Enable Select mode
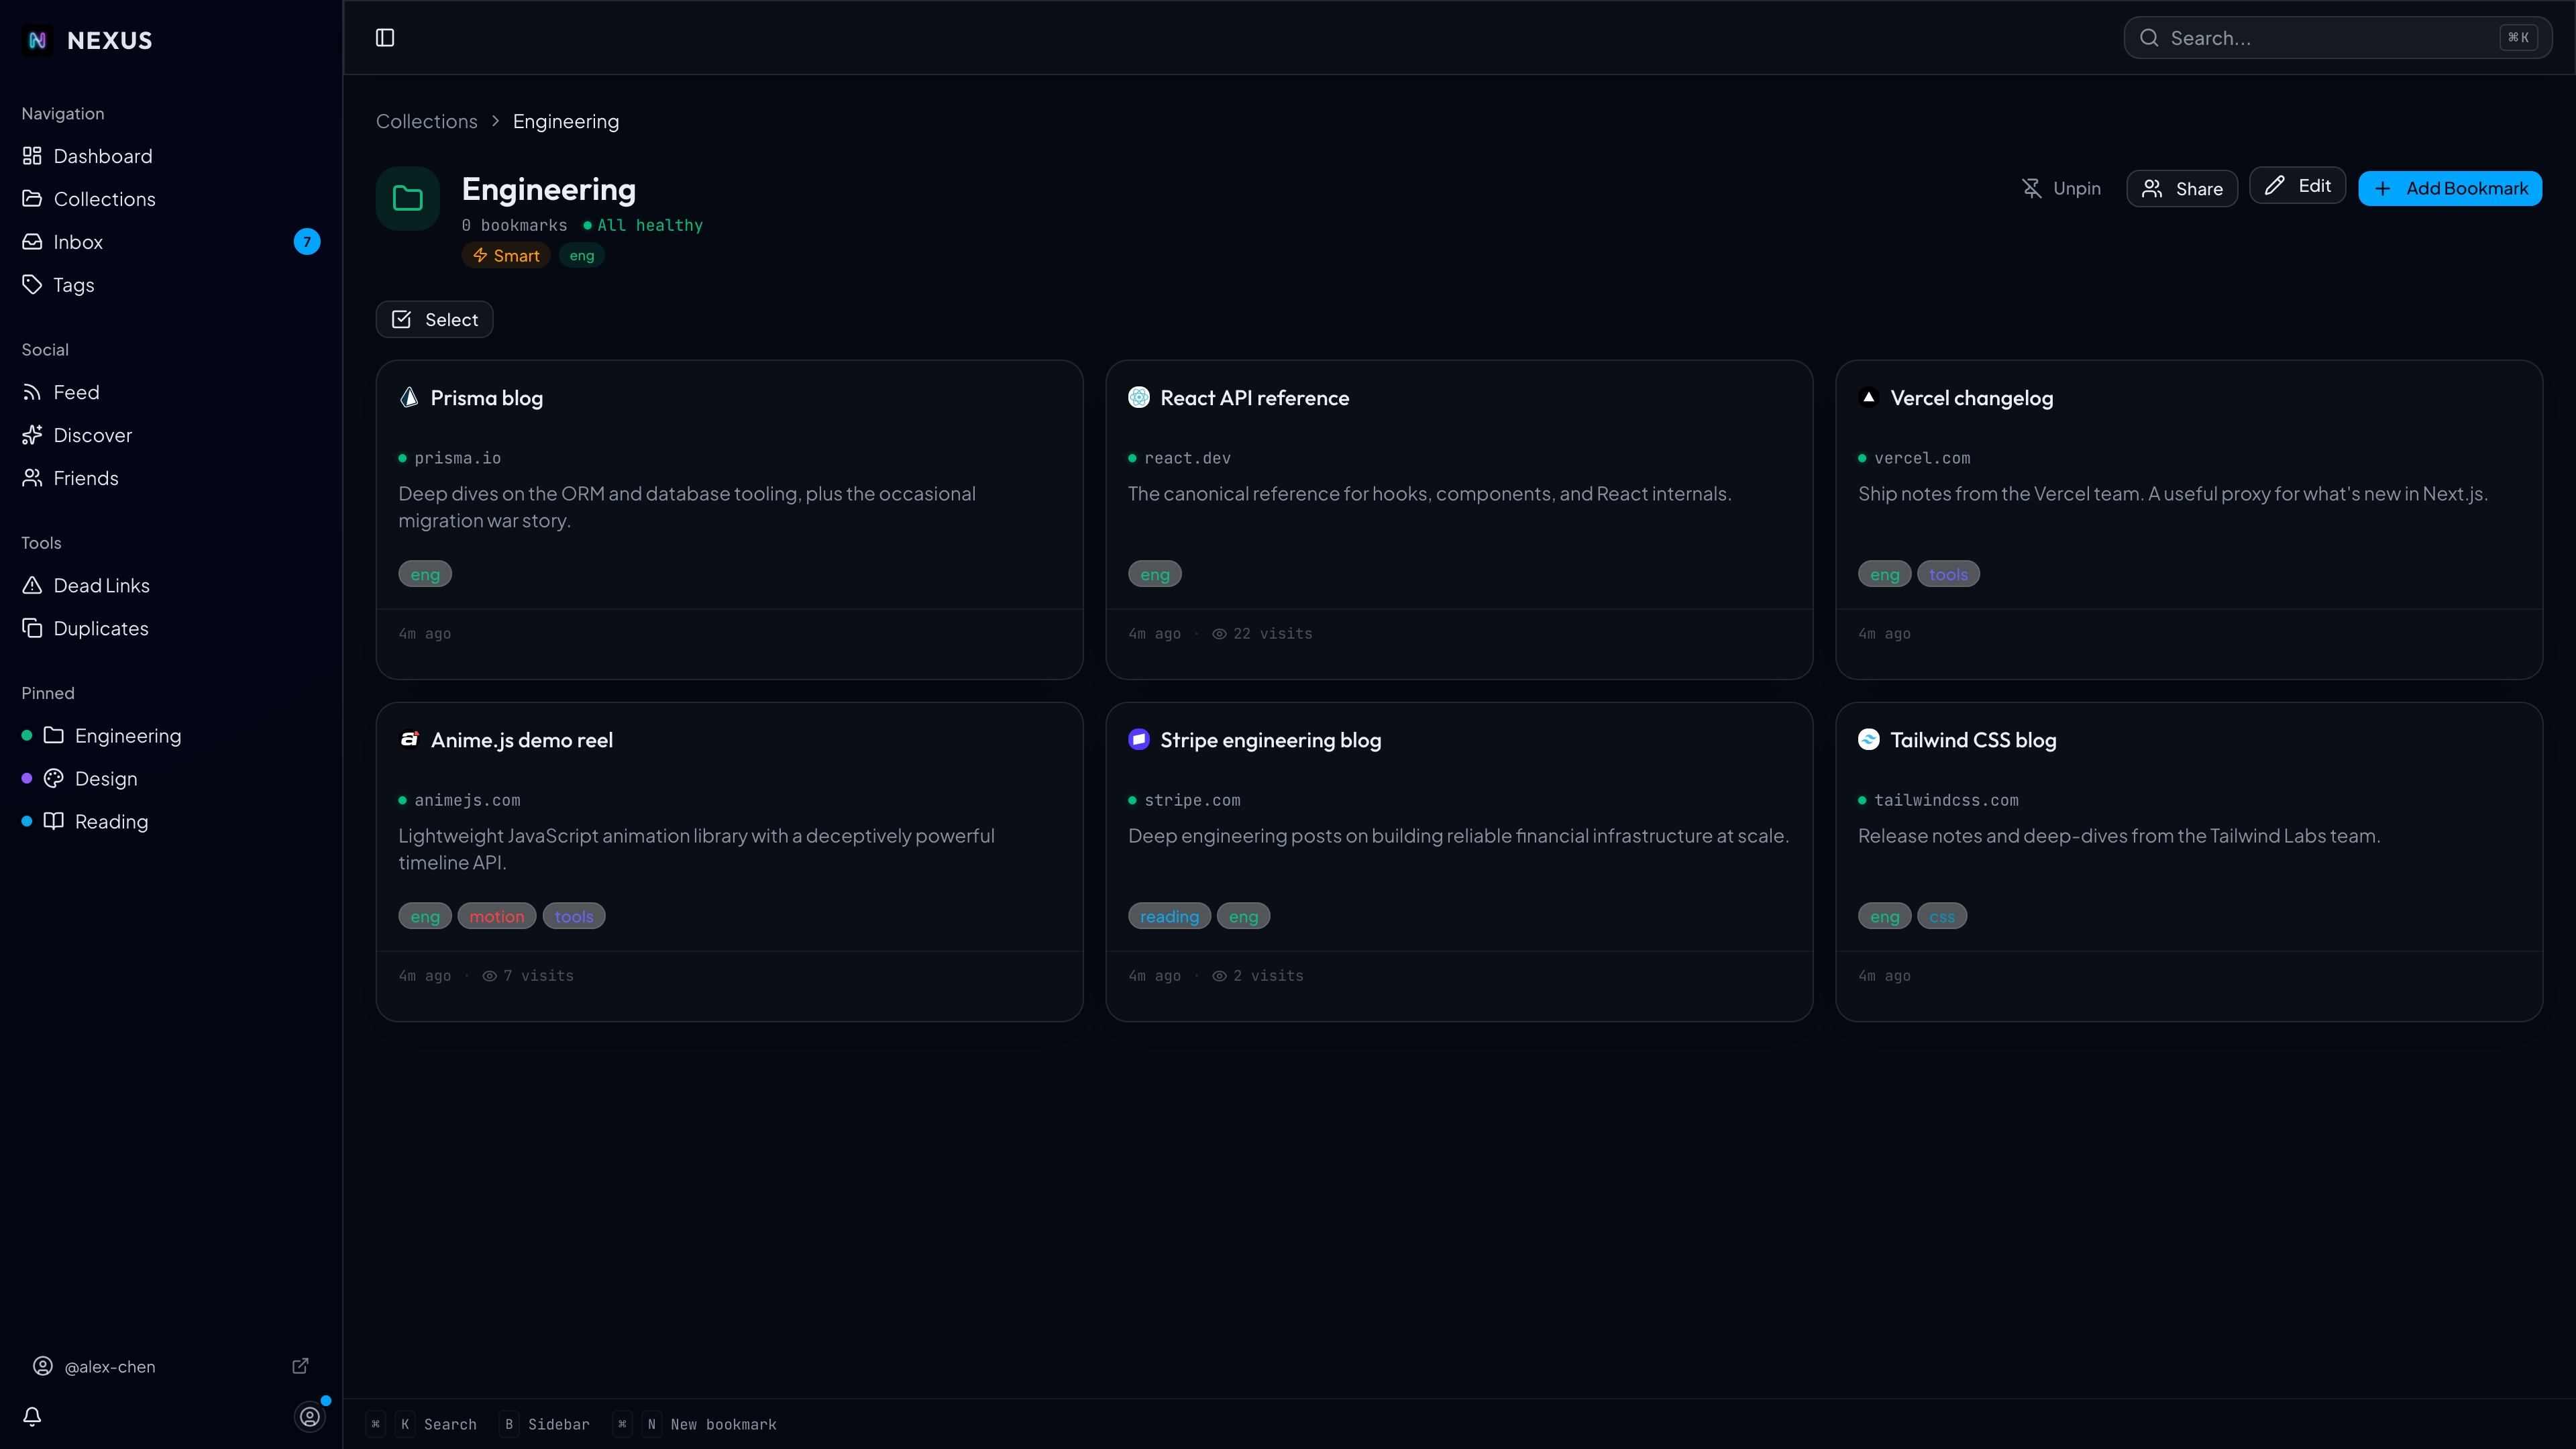The width and height of the screenshot is (2576, 1449). pyautogui.click(x=435, y=319)
